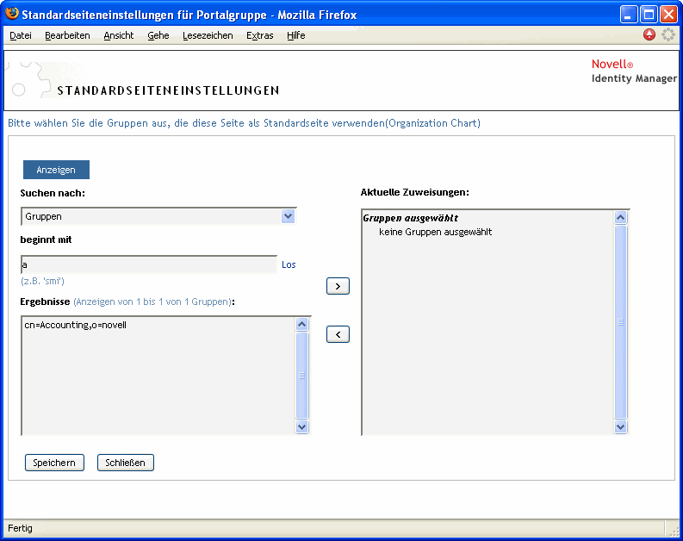Click assignments list scrollbar up arrow
683x541 pixels.
click(621, 217)
